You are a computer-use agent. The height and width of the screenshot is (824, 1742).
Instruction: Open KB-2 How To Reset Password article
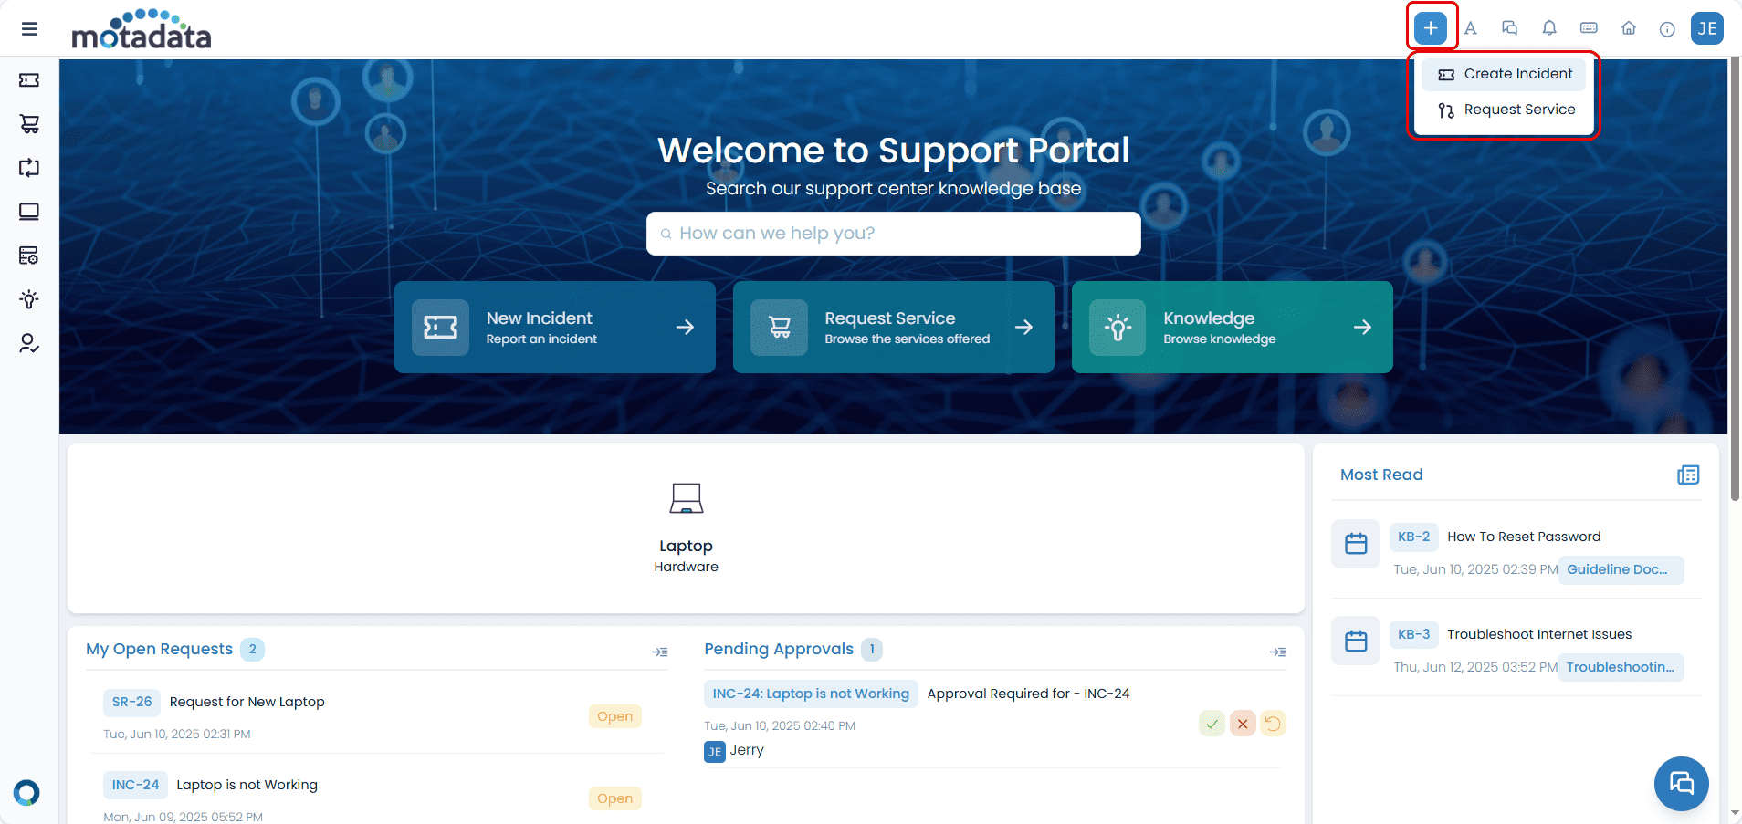(x=1523, y=537)
